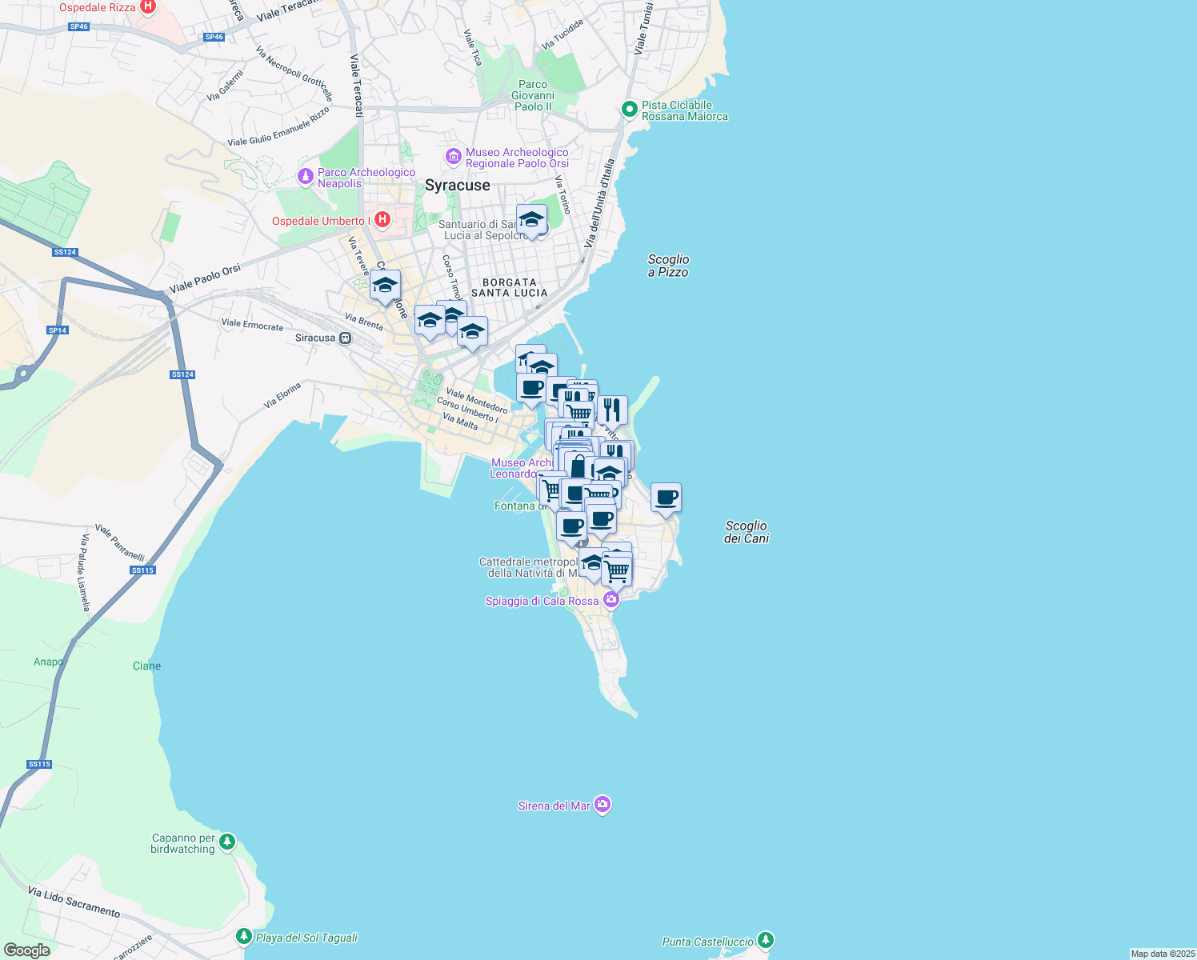1197x960 pixels.
Task: Click the Parco Archeologico Neapolis marker
Action: pos(305,175)
